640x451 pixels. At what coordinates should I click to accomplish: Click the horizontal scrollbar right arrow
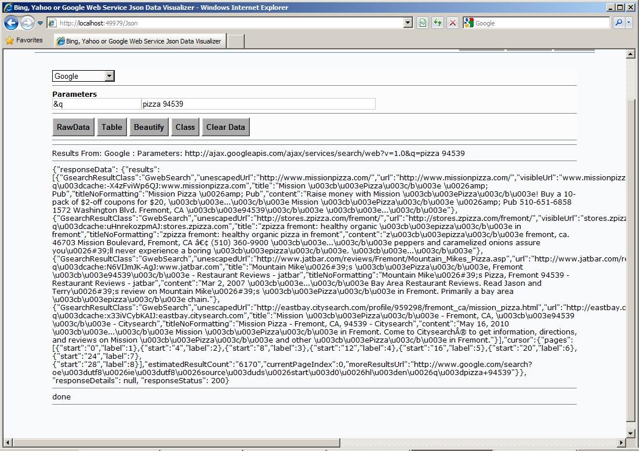pyautogui.click(x=621, y=442)
